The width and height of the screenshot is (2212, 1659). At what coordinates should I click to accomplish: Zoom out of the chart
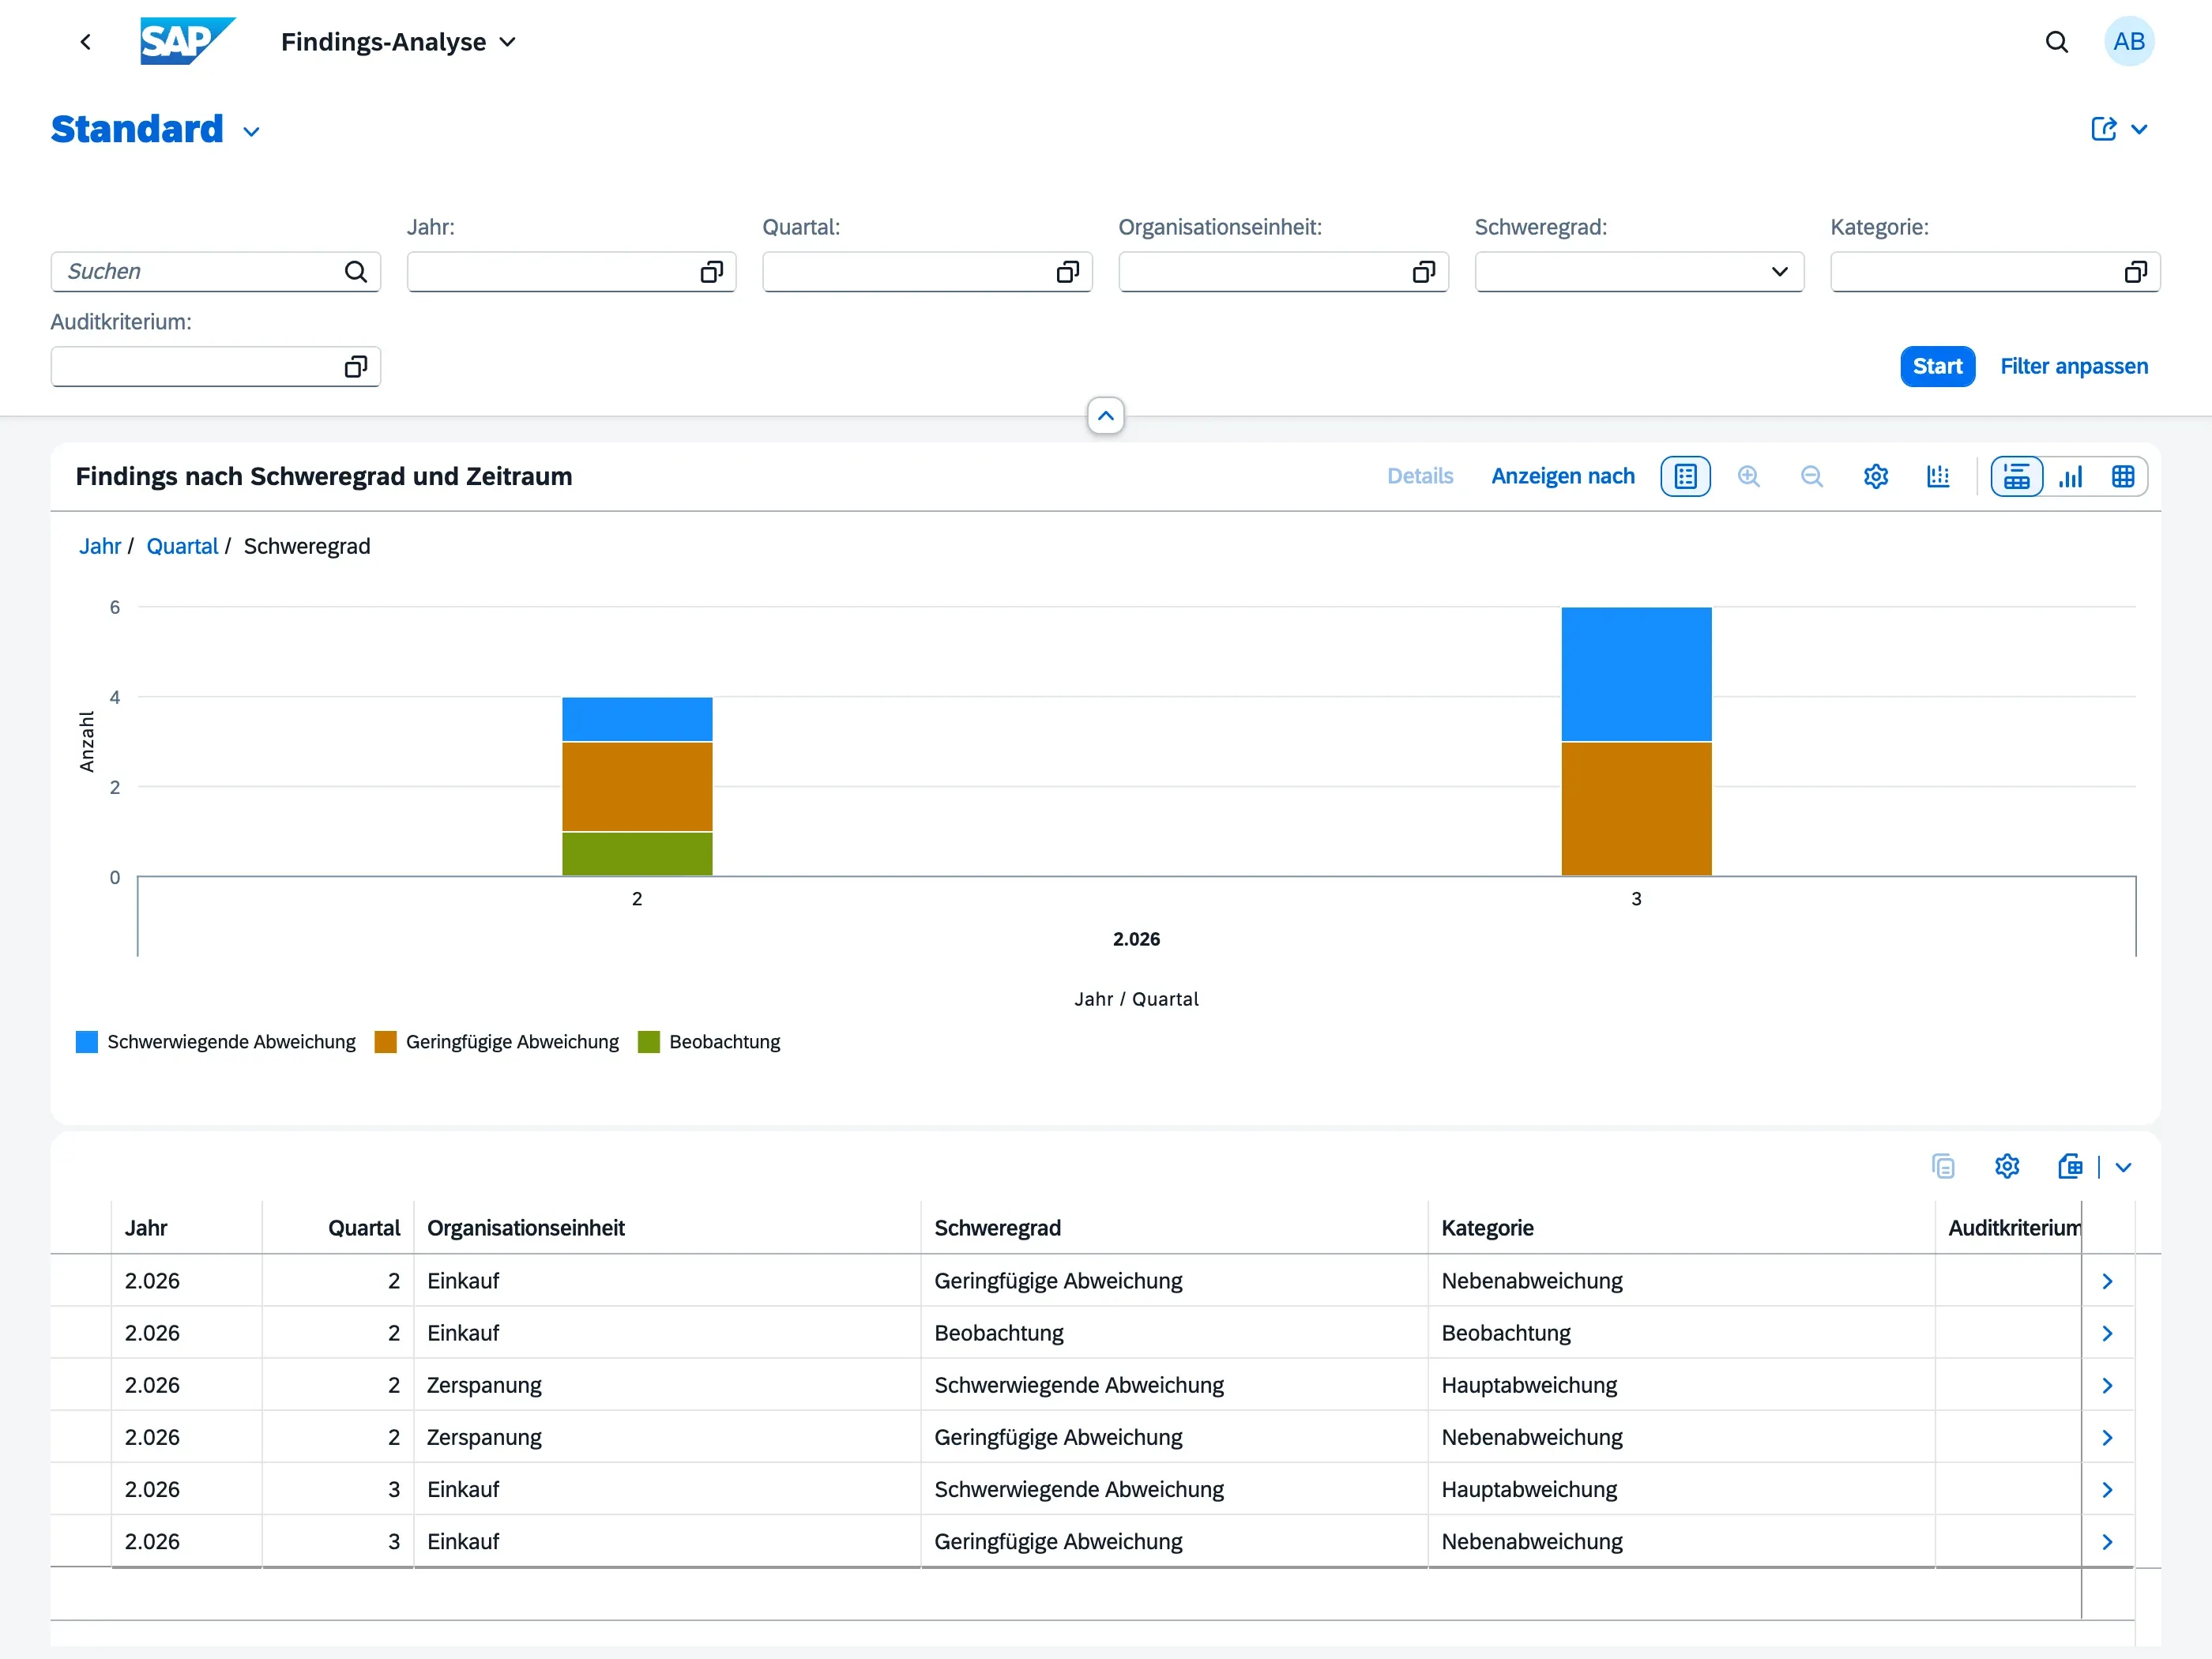point(1811,477)
